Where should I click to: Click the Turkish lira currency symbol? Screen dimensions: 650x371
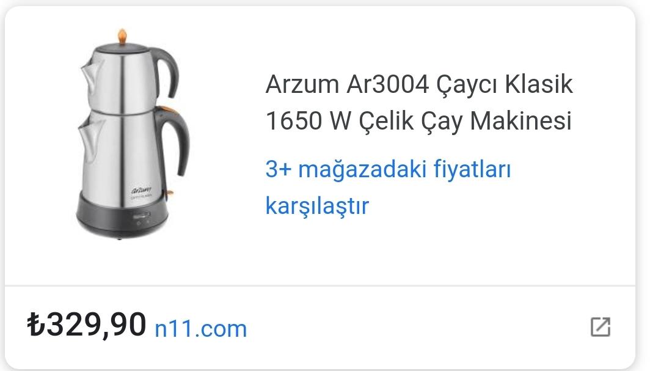35,324
